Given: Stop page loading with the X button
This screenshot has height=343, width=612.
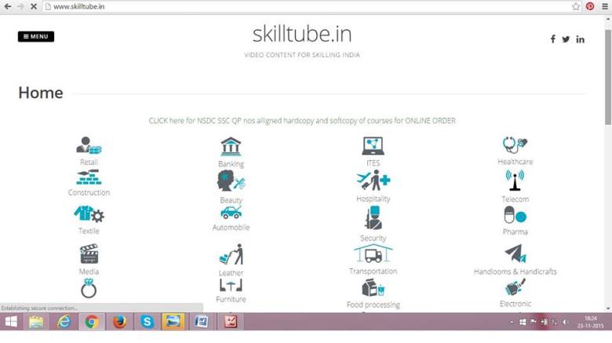Looking at the screenshot, I should [x=34, y=6].
